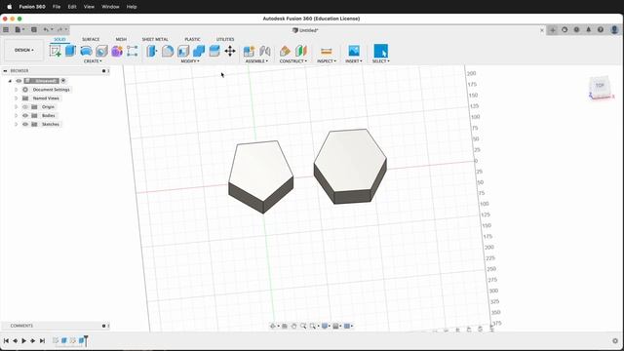
Task: Open the INSERT dropdown menu
Action: coord(353,61)
